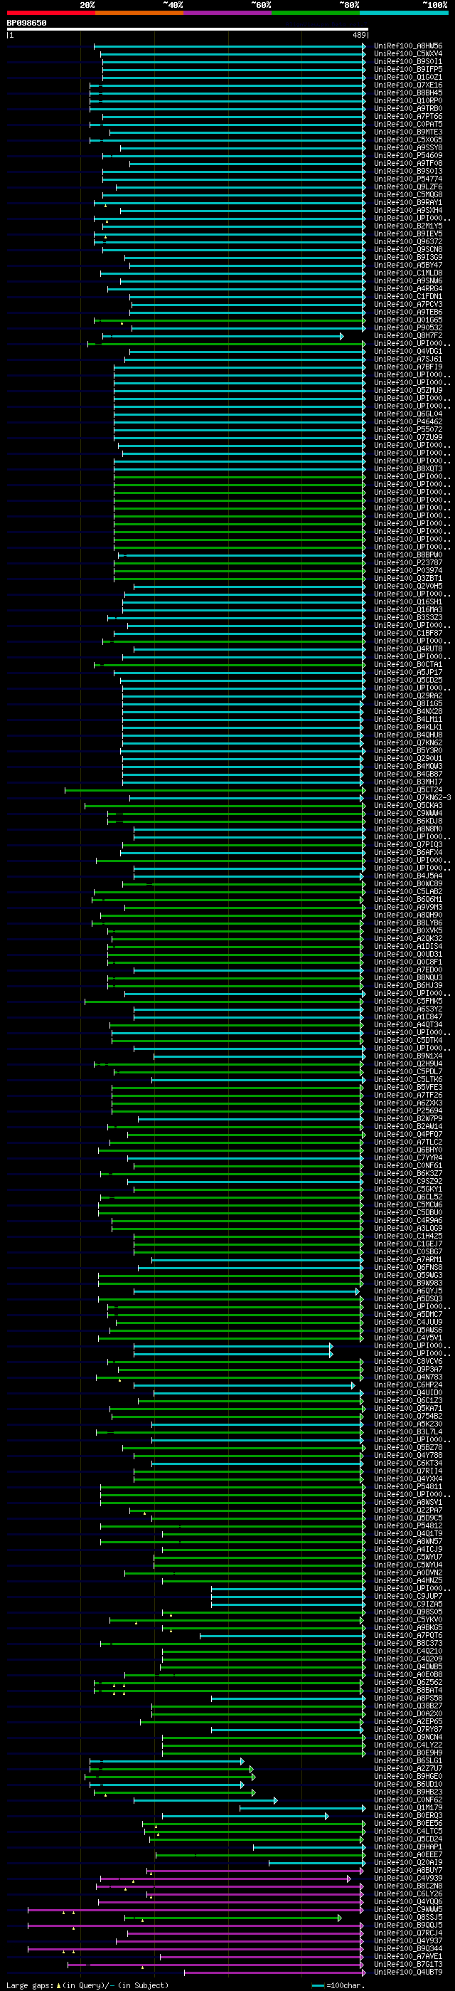The height and width of the screenshot is (1991, 455).
Task: Click hit label UniRef100_A9V9M3
Action: click(x=408, y=908)
